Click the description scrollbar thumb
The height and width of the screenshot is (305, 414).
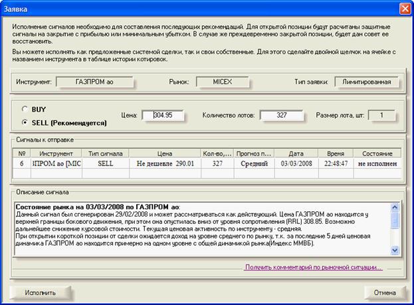tap(395, 220)
